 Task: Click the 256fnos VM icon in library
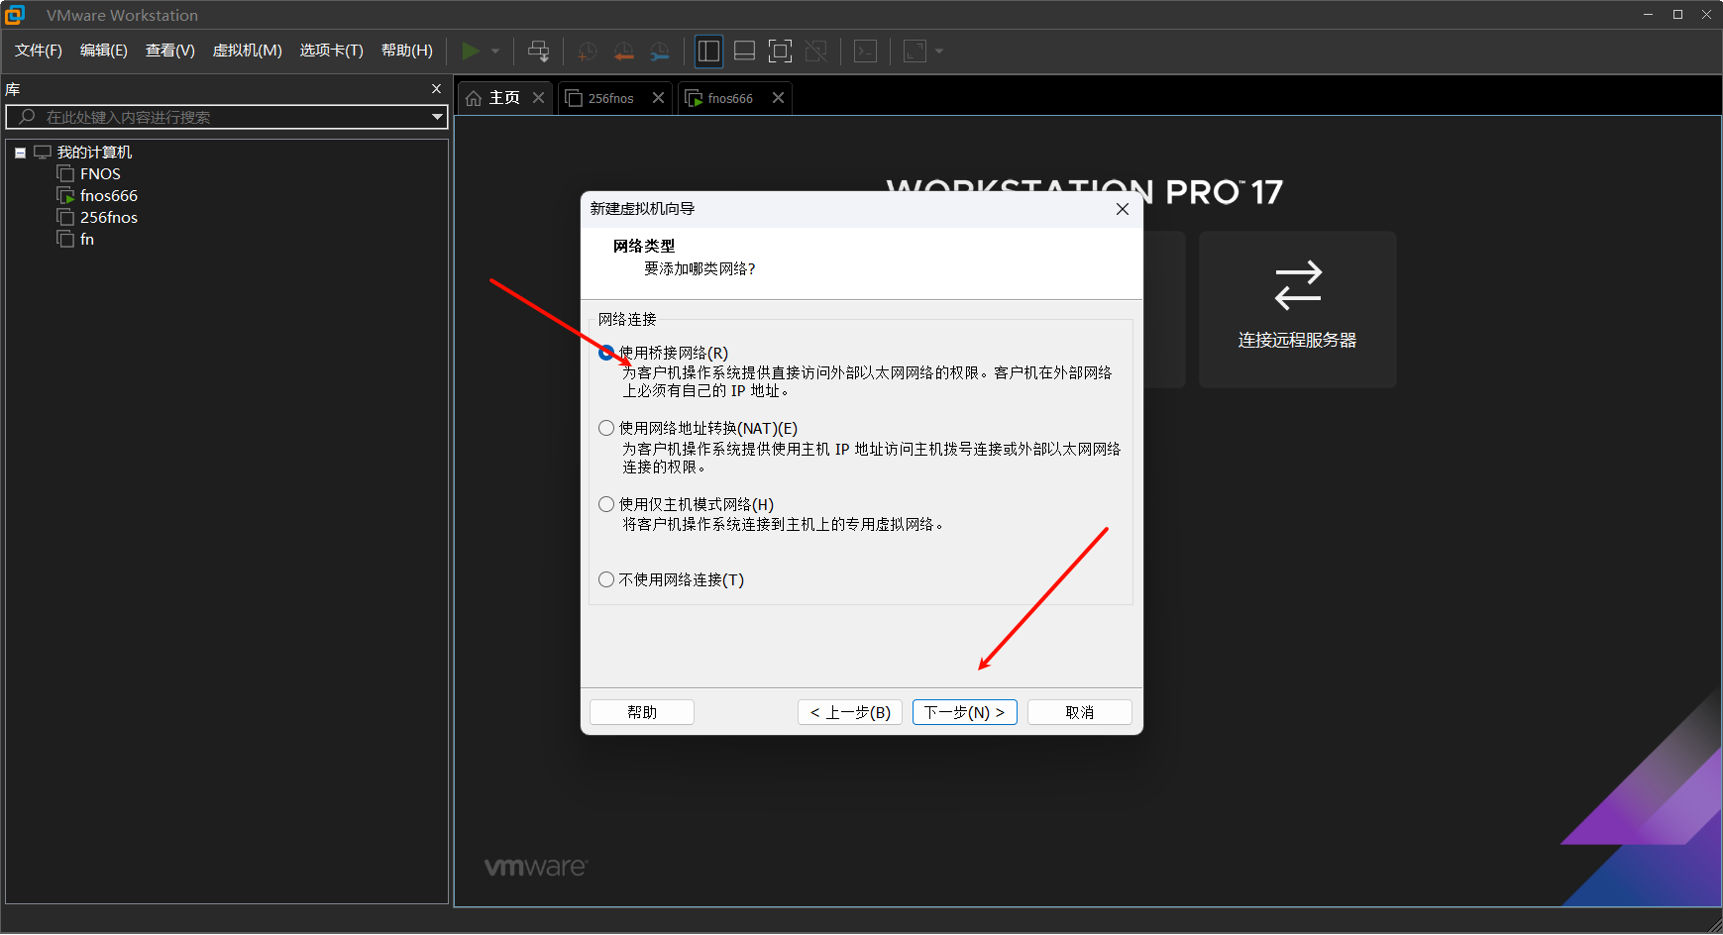[65, 217]
